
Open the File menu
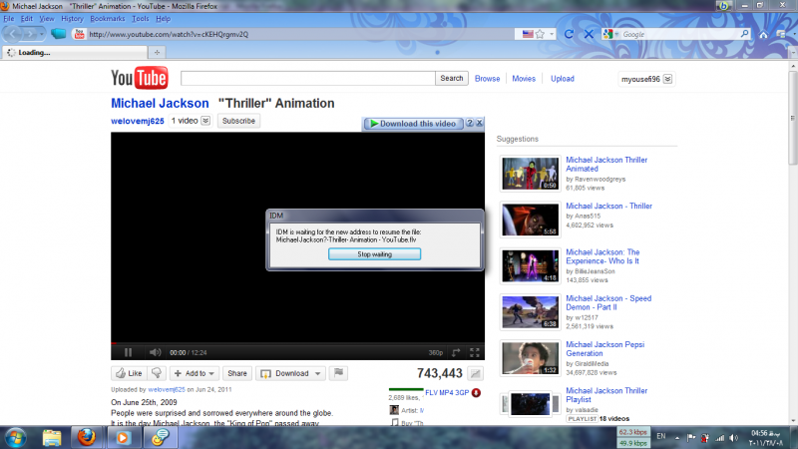coord(9,19)
